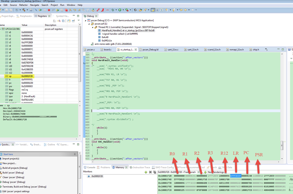The height and width of the screenshot is (194, 293).
Task: Open the pscan_Debug.ld editor tab
Action: point(150,50)
